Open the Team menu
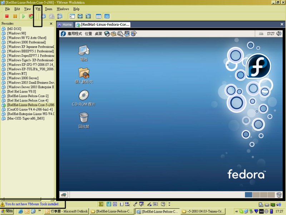Screen dimensions: 286x215 (x=49, y=9)
